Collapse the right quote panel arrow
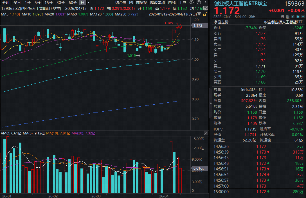 (211, 103)
